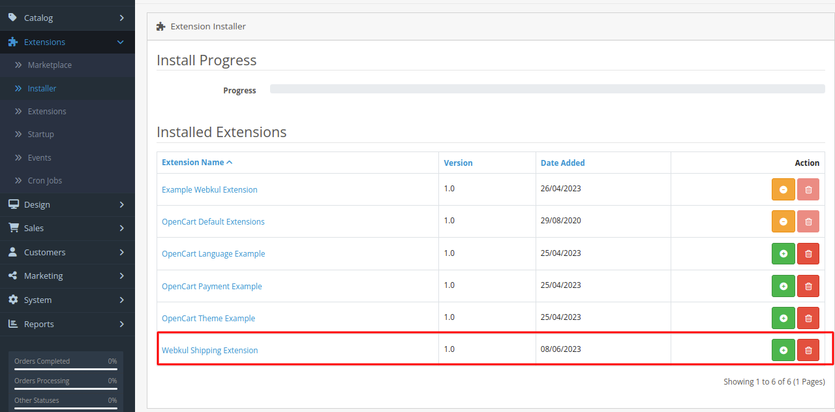
Task: Open Marketplace submenu item
Action: point(50,65)
